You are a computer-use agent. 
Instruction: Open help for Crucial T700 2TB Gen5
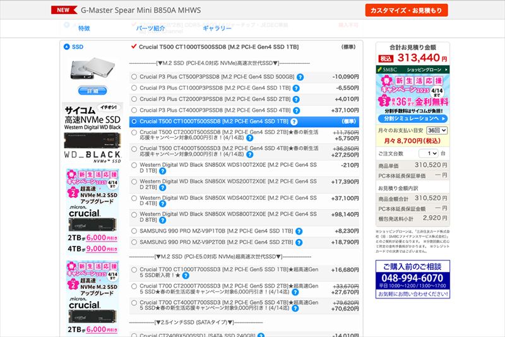click(295, 292)
